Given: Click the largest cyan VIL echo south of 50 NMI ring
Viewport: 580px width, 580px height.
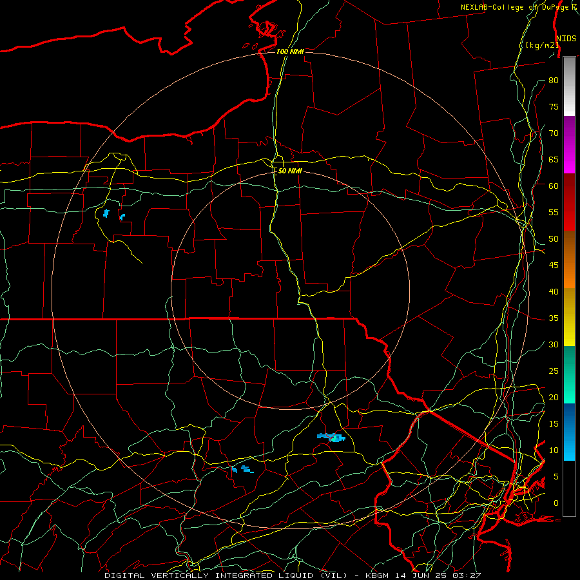Looking at the screenshot, I should tap(331, 438).
